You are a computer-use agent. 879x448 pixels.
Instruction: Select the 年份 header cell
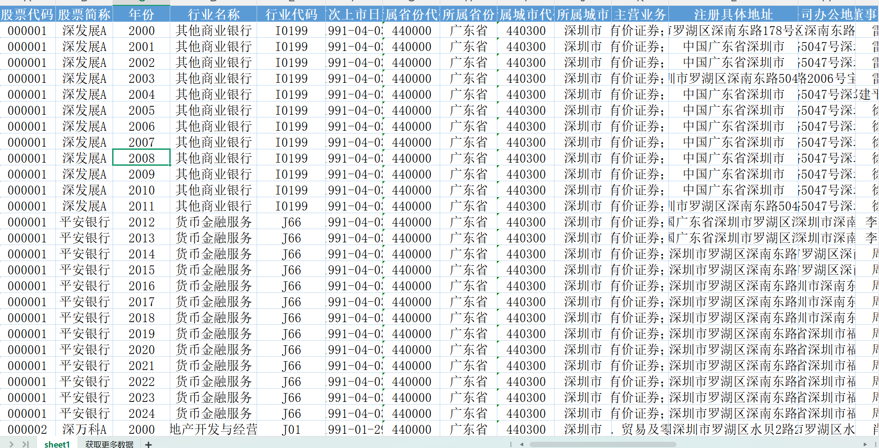pyautogui.click(x=141, y=15)
